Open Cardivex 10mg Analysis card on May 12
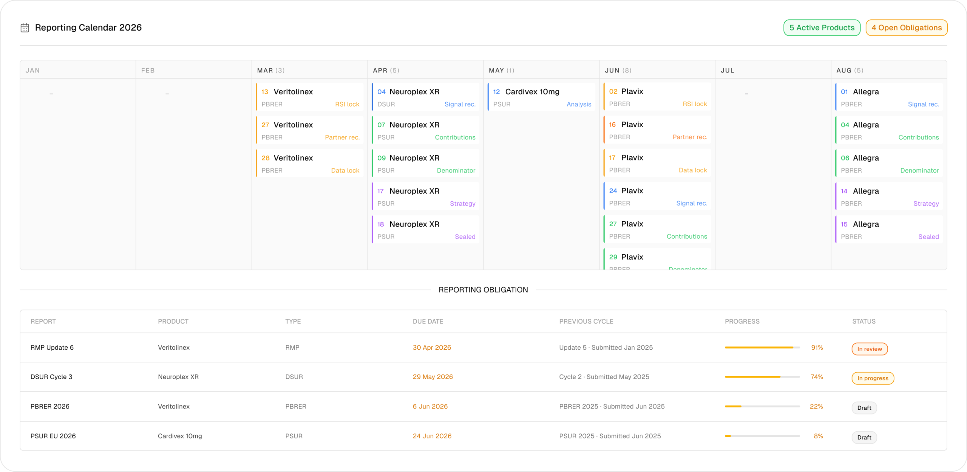The height and width of the screenshot is (472, 967). click(x=542, y=97)
